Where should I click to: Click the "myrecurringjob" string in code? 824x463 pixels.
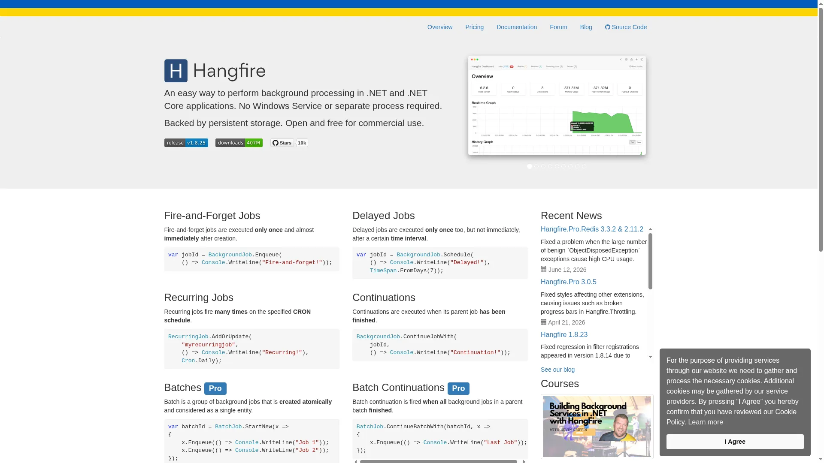[x=208, y=345]
